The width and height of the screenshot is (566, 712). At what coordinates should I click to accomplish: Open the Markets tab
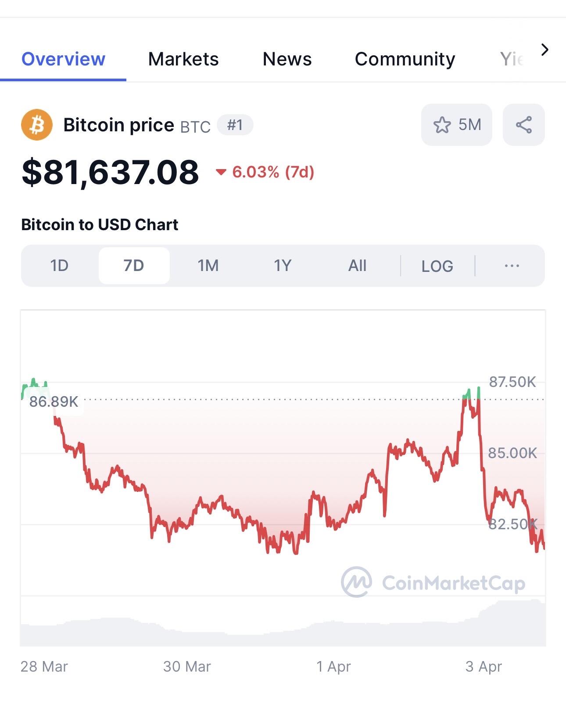coord(183,59)
